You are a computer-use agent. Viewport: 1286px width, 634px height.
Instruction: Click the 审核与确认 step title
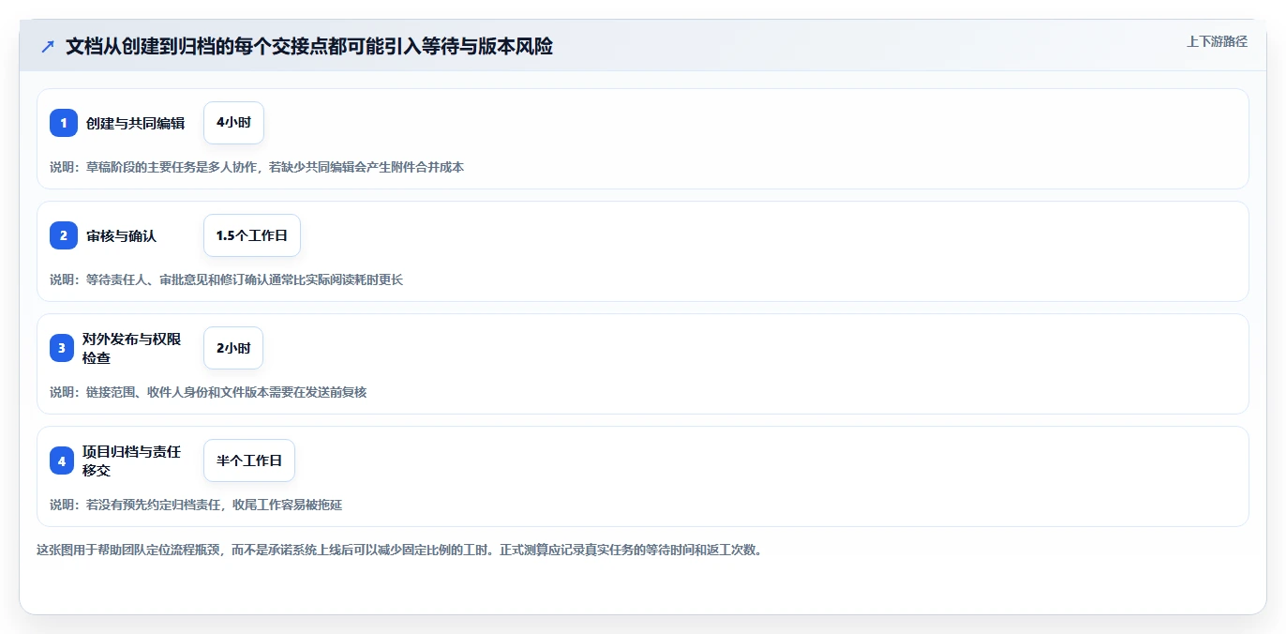tap(121, 236)
